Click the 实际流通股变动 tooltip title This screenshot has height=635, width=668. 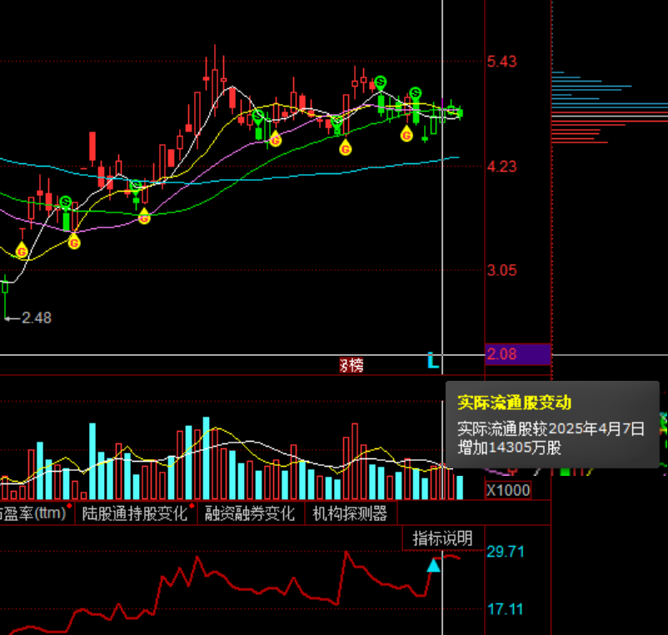(514, 402)
